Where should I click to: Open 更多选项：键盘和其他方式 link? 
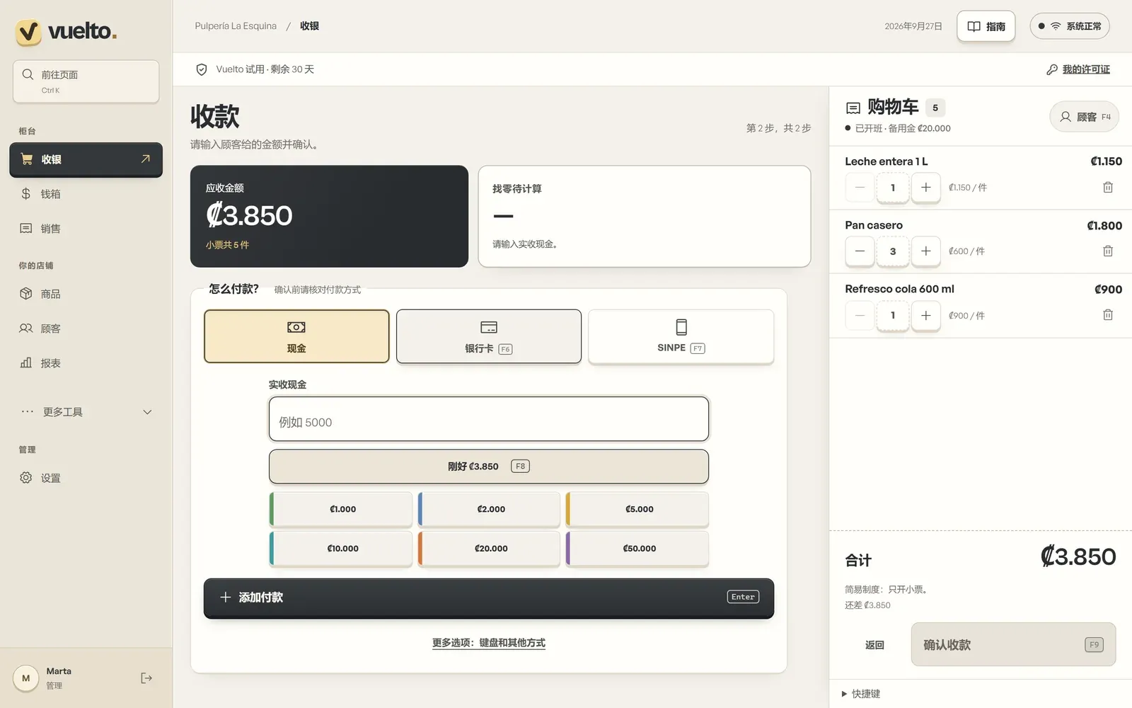tap(489, 643)
